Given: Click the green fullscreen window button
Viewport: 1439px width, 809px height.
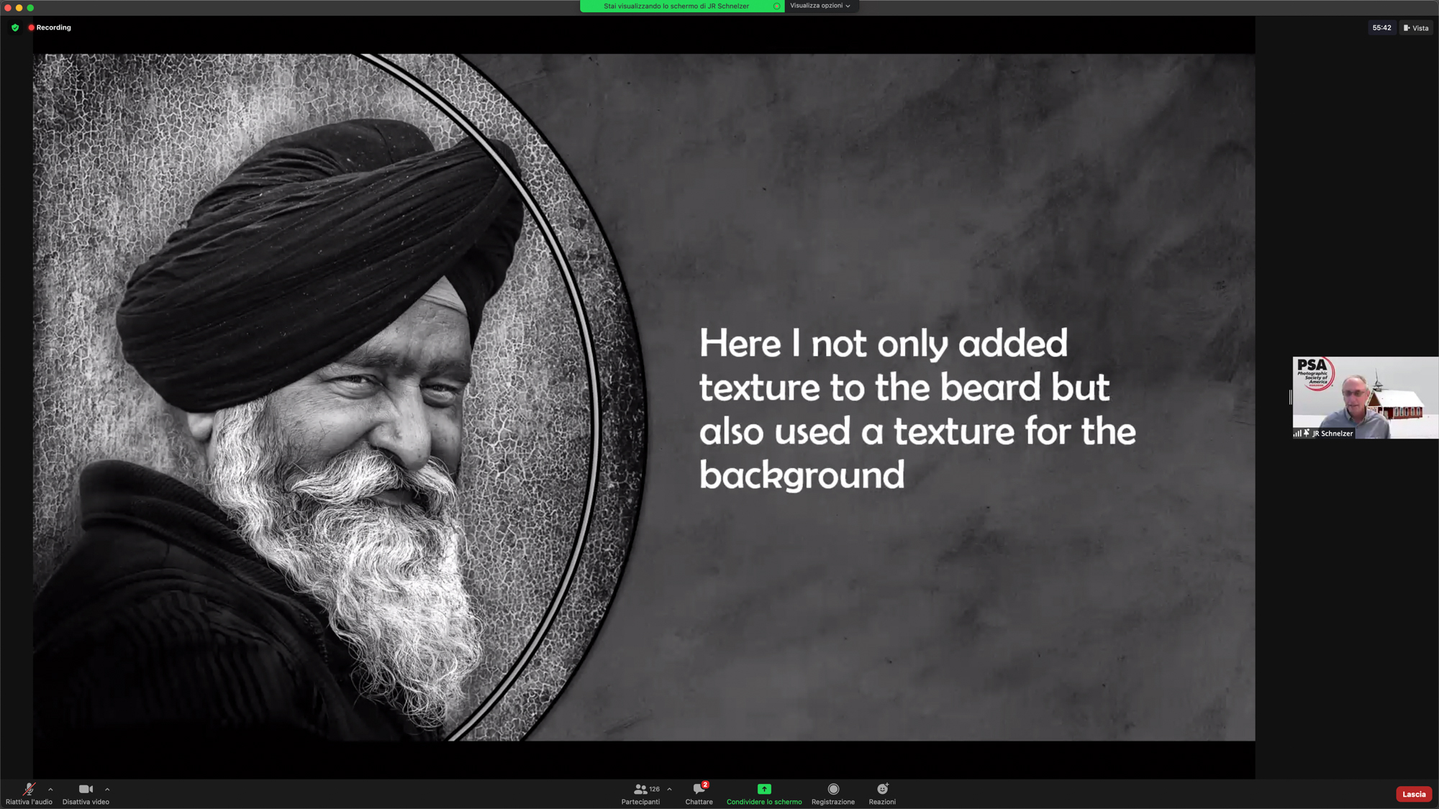Looking at the screenshot, I should click(x=30, y=7).
